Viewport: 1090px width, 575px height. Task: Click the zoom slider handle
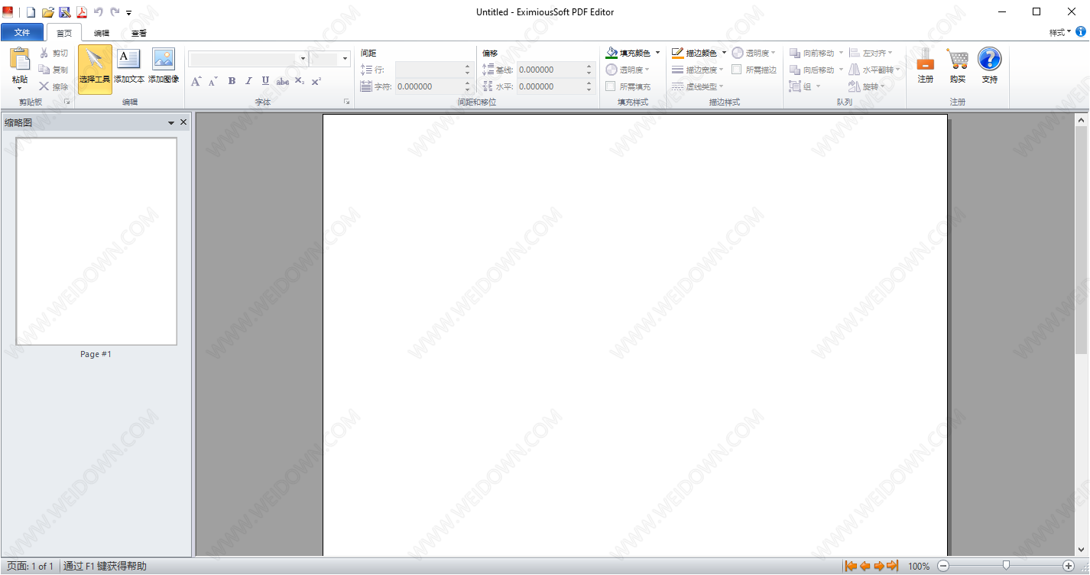(x=1006, y=566)
